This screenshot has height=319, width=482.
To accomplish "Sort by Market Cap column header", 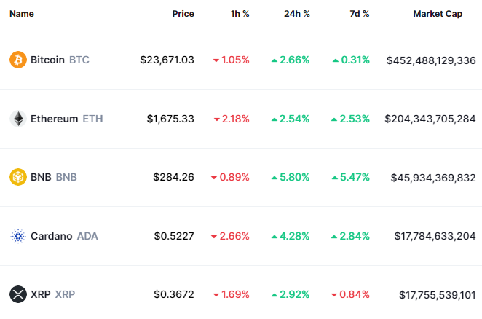I will pyautogui.click(x=437, y=14).
